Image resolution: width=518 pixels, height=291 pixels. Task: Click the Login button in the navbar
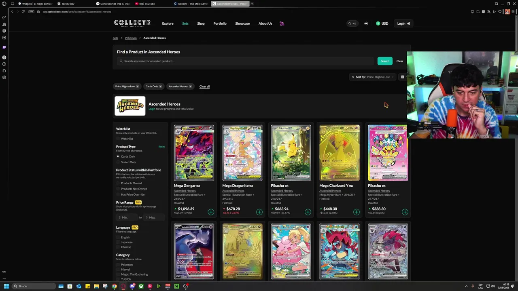click(403, 23)
